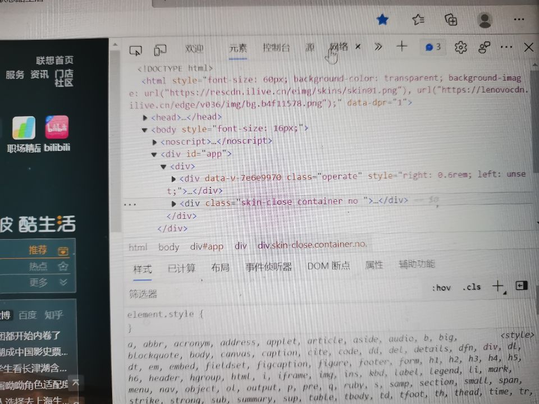Open the 属性 tab
Image resolution: width=539 pixels, height=404 pixels.
point(374,265)
